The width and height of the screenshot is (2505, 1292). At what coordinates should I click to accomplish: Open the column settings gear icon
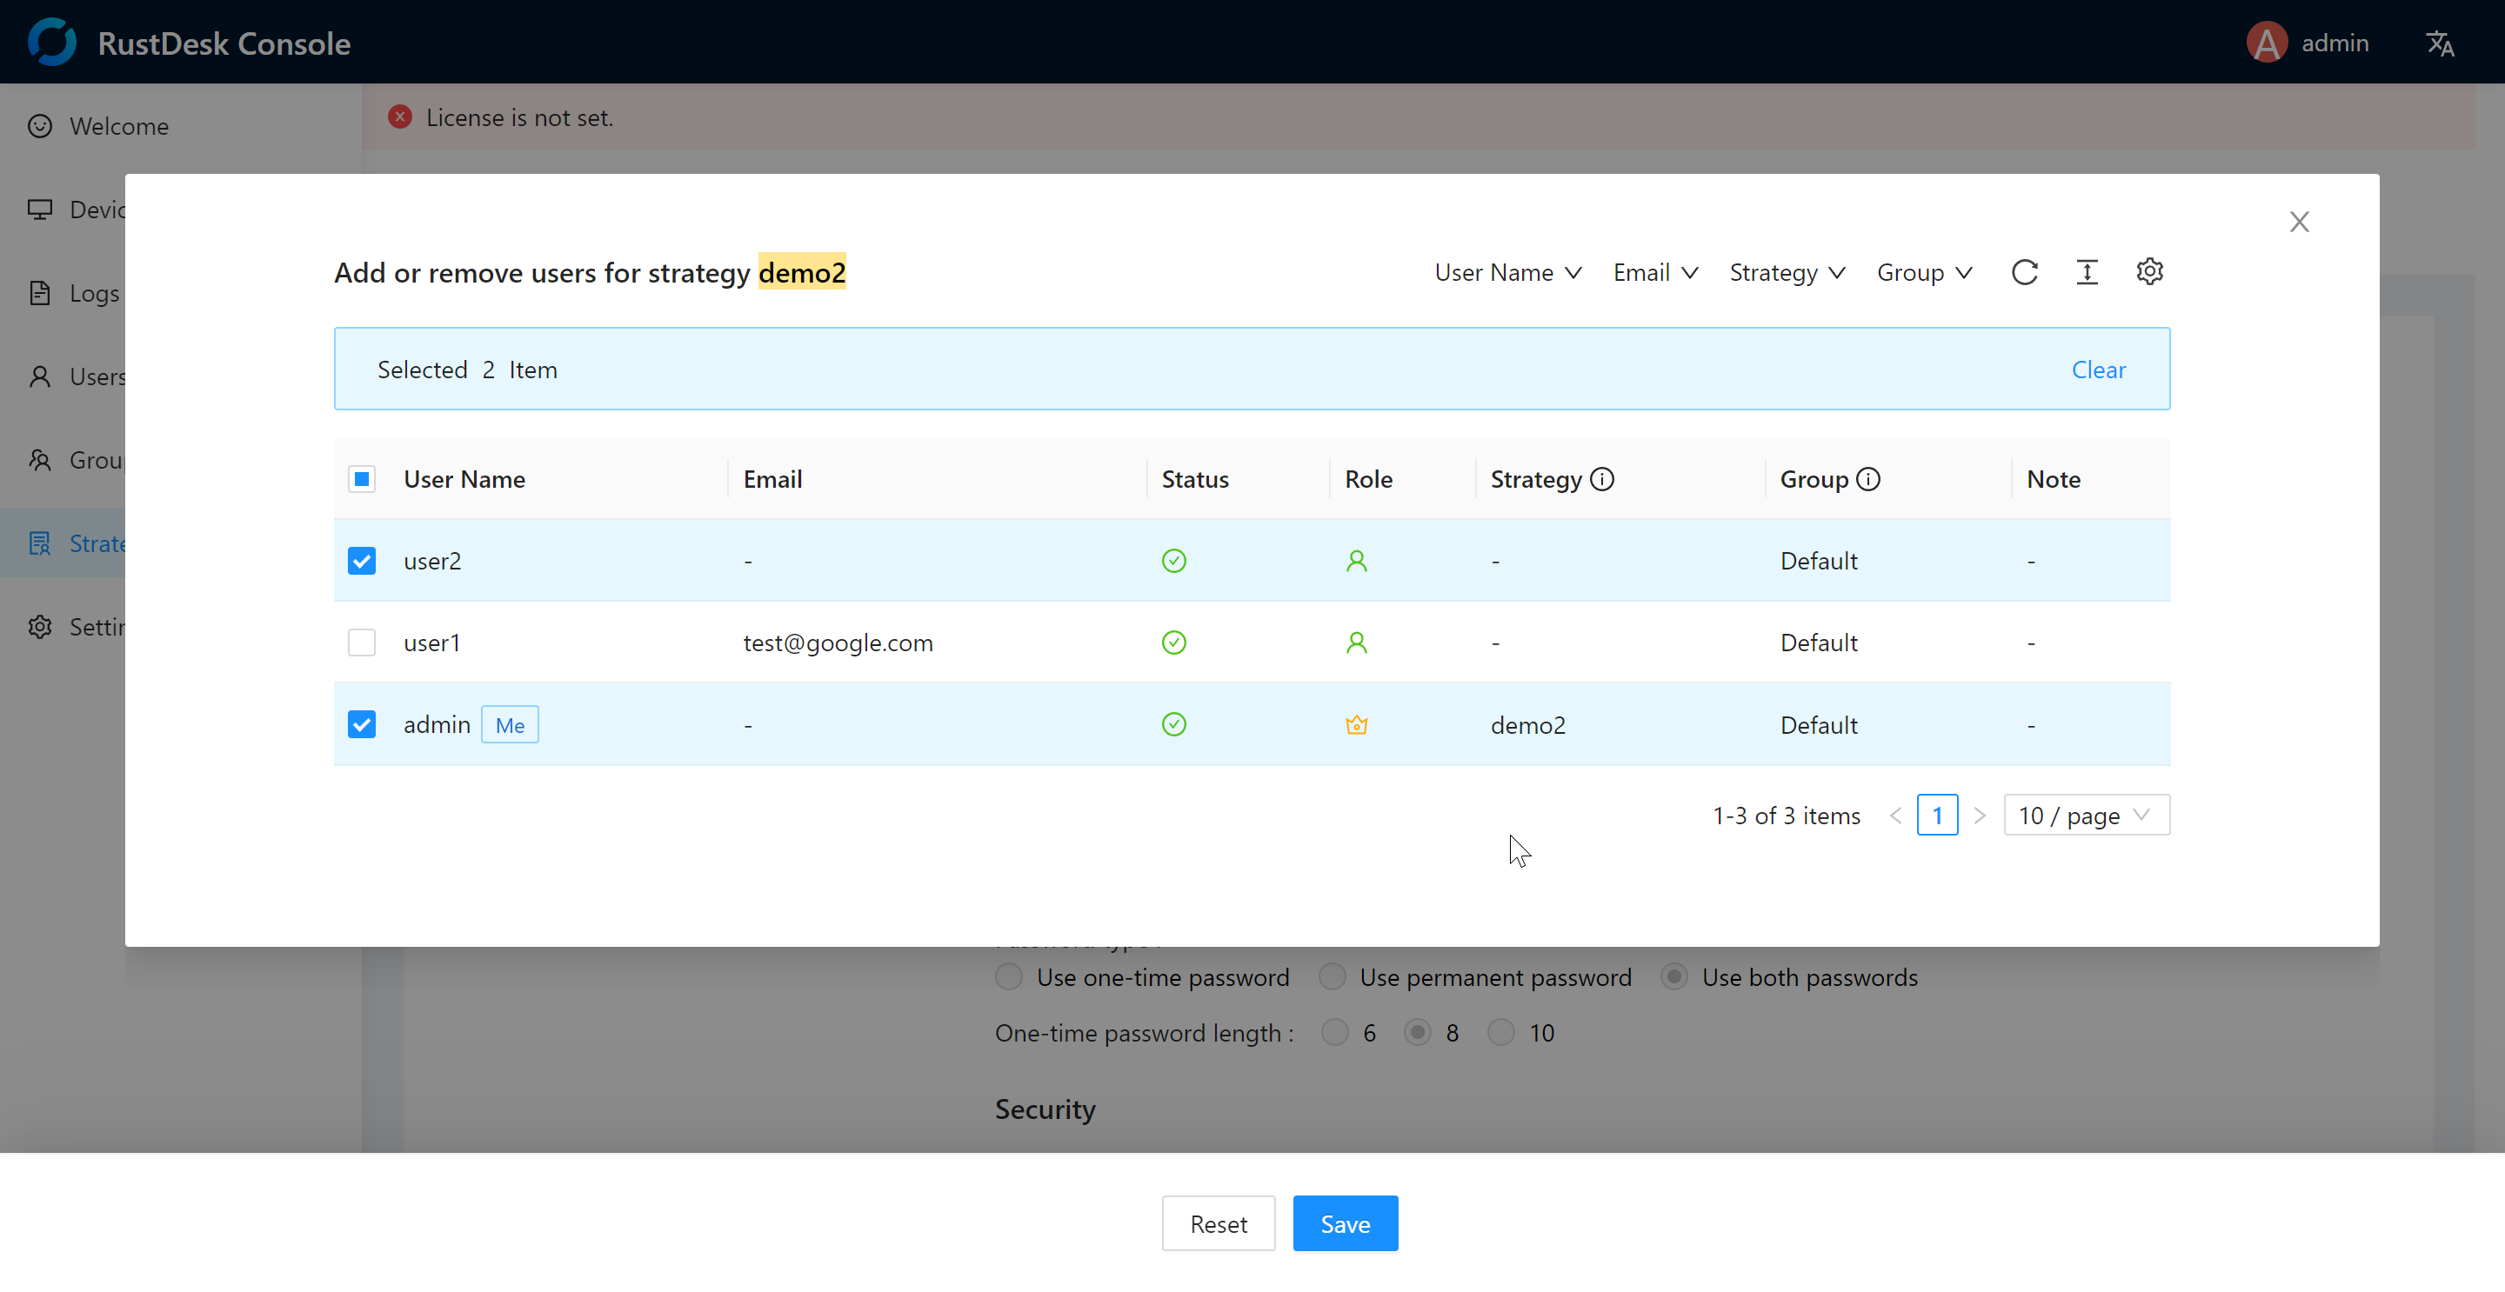(x=2149, y=272)
